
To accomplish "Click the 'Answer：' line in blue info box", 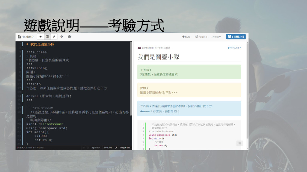I will tap(159, 111).
